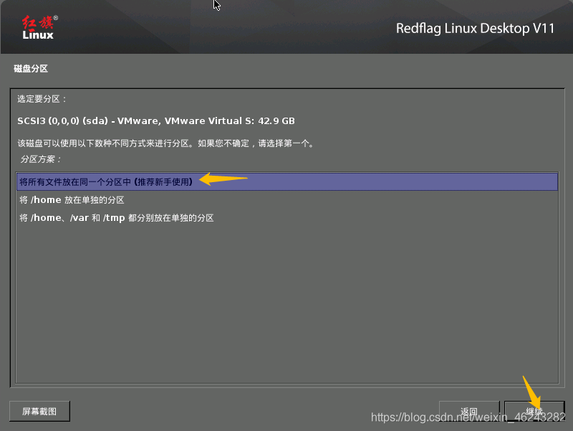This screenshot has width=573, height=431.
Task: Select 将 /home 放在单独的分区 option
Action: (x=287, y=200)
